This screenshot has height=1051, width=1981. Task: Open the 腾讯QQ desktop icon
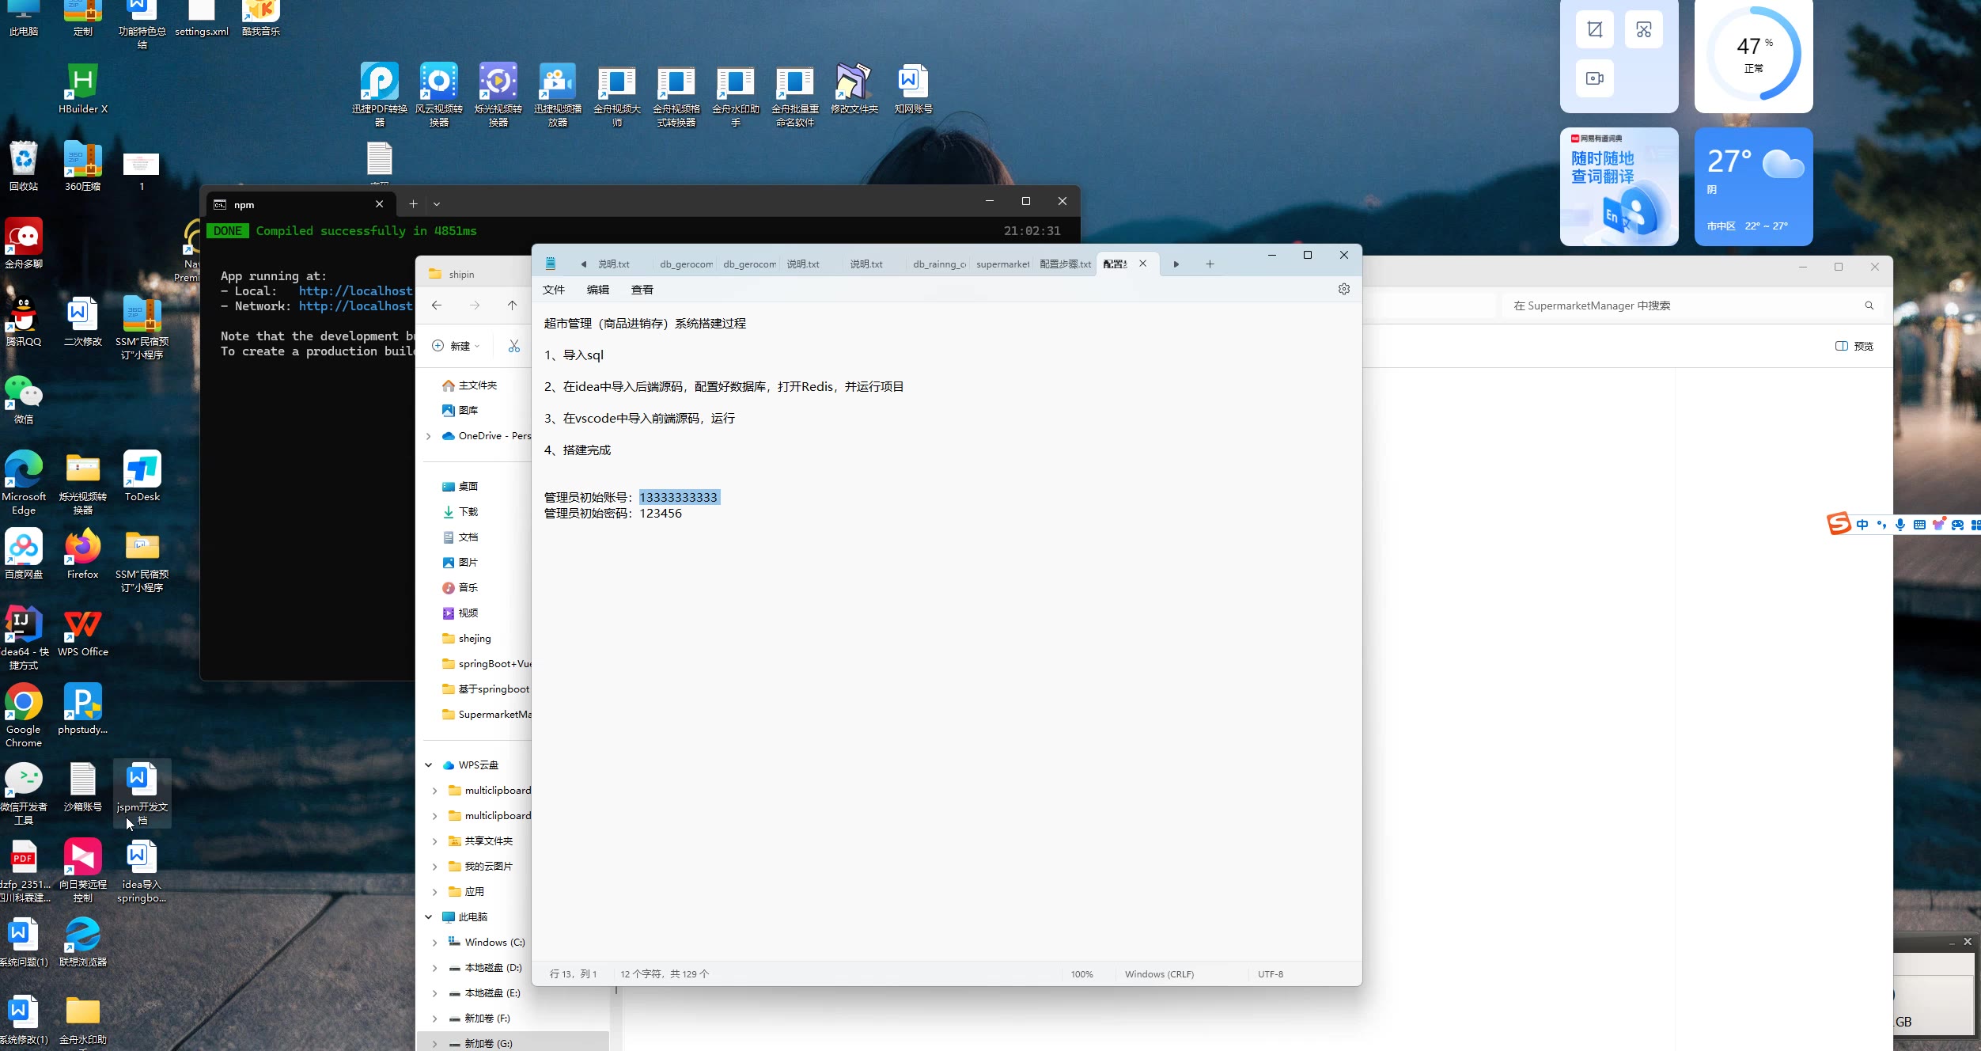[24, 315]
